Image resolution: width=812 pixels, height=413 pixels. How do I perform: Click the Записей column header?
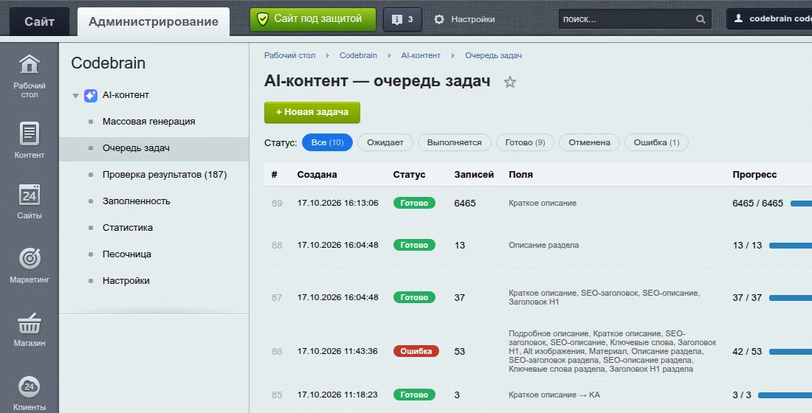pyautogui.click(x=474, y=174)
